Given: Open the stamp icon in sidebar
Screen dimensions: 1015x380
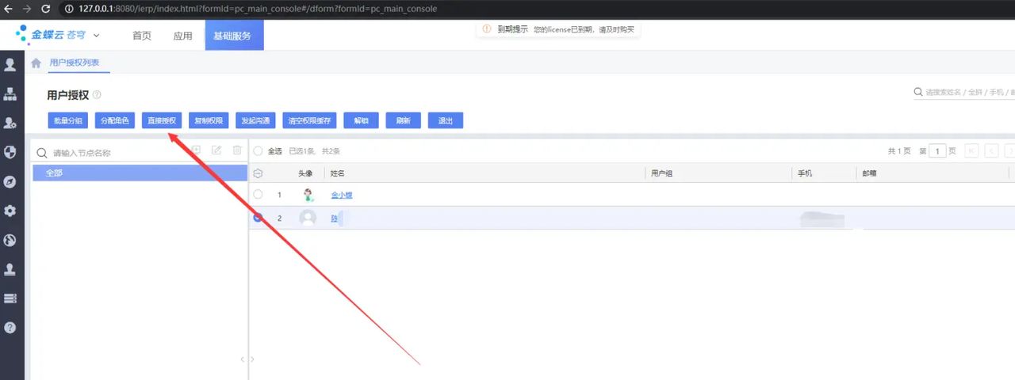Looking at the screenshot, I should coord(10,269).
